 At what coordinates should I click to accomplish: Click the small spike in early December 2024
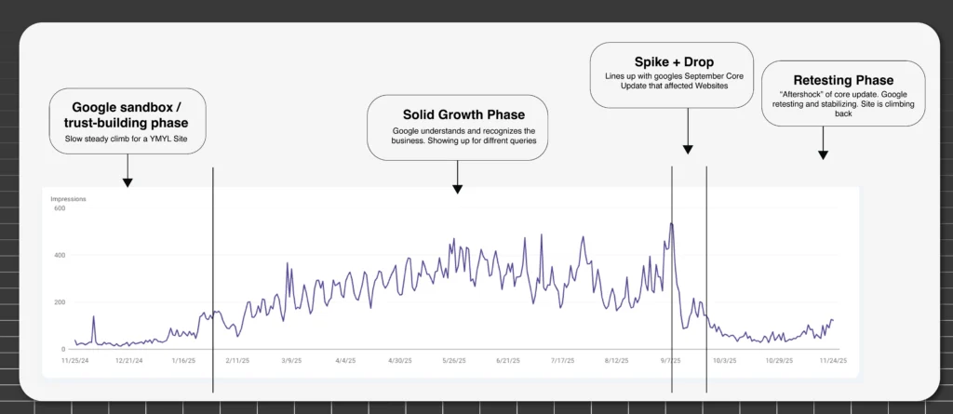tap(94, 317)
